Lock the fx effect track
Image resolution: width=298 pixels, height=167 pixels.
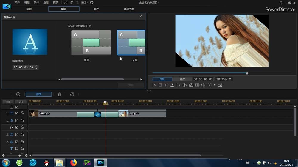click(22, 127)
